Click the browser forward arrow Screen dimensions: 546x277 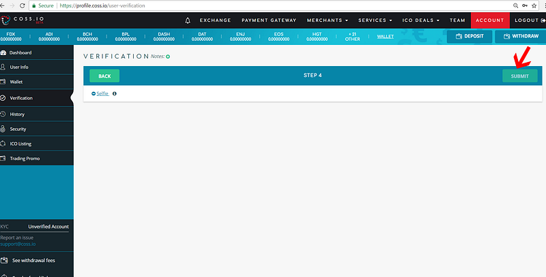(12, 5)
